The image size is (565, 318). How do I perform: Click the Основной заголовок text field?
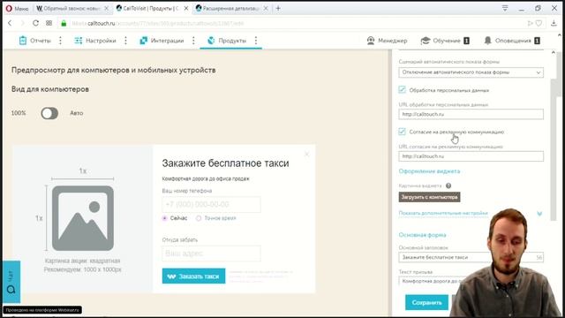click(x=471, y=257)
